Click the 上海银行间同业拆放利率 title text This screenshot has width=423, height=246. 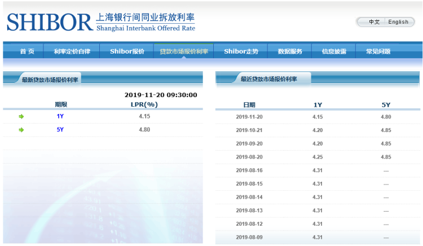click(x=145, y=17)
